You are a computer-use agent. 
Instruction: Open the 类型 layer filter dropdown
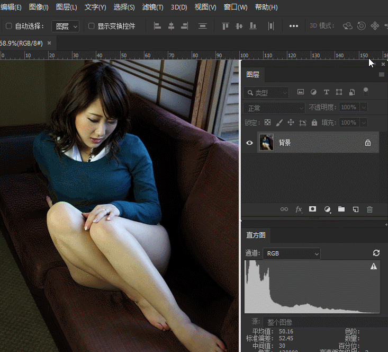point(266,93)
